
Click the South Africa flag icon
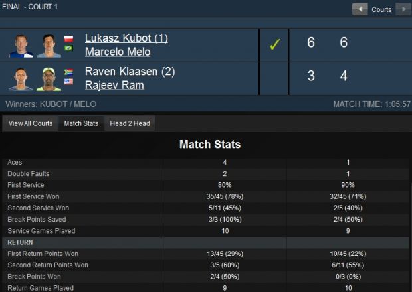[68, 72]
